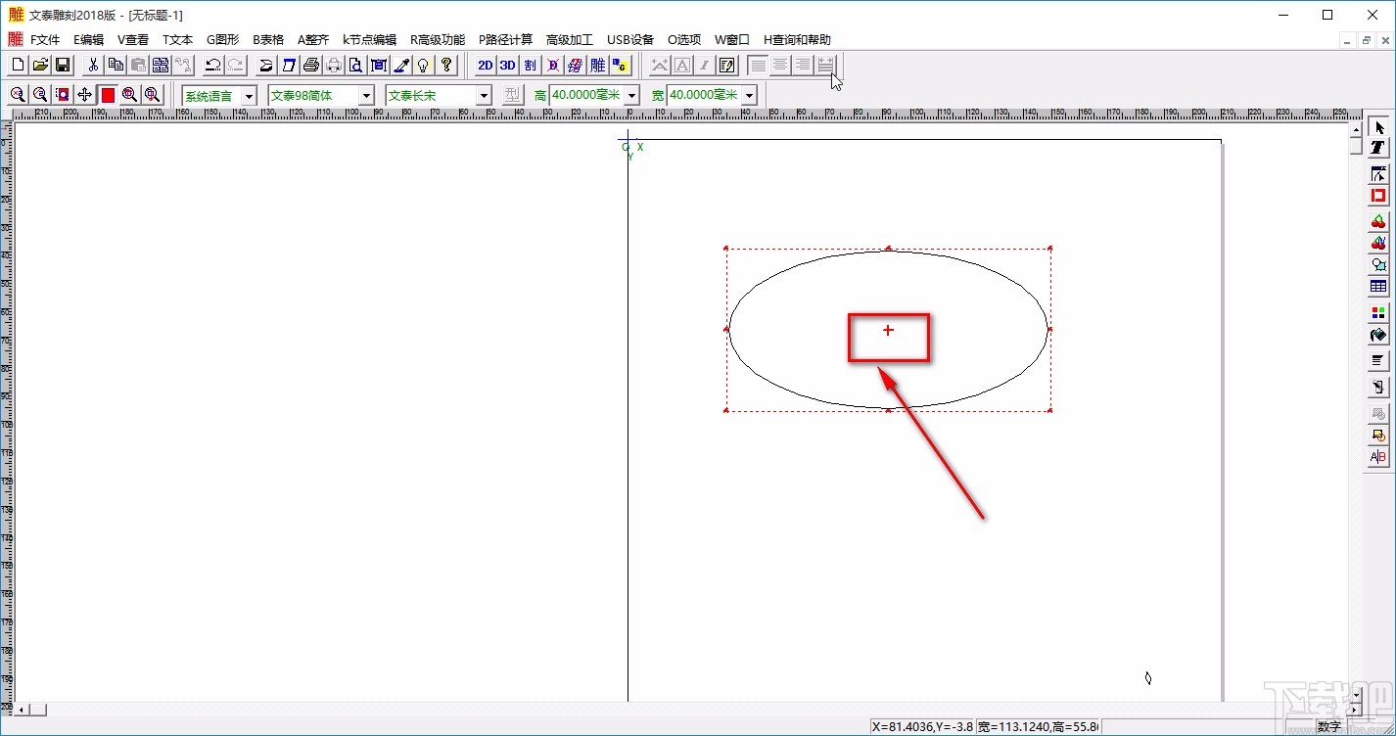This screenshot has height=736, width=1396.
Task: Undo the last action
Action: click(x=212, y=66)
